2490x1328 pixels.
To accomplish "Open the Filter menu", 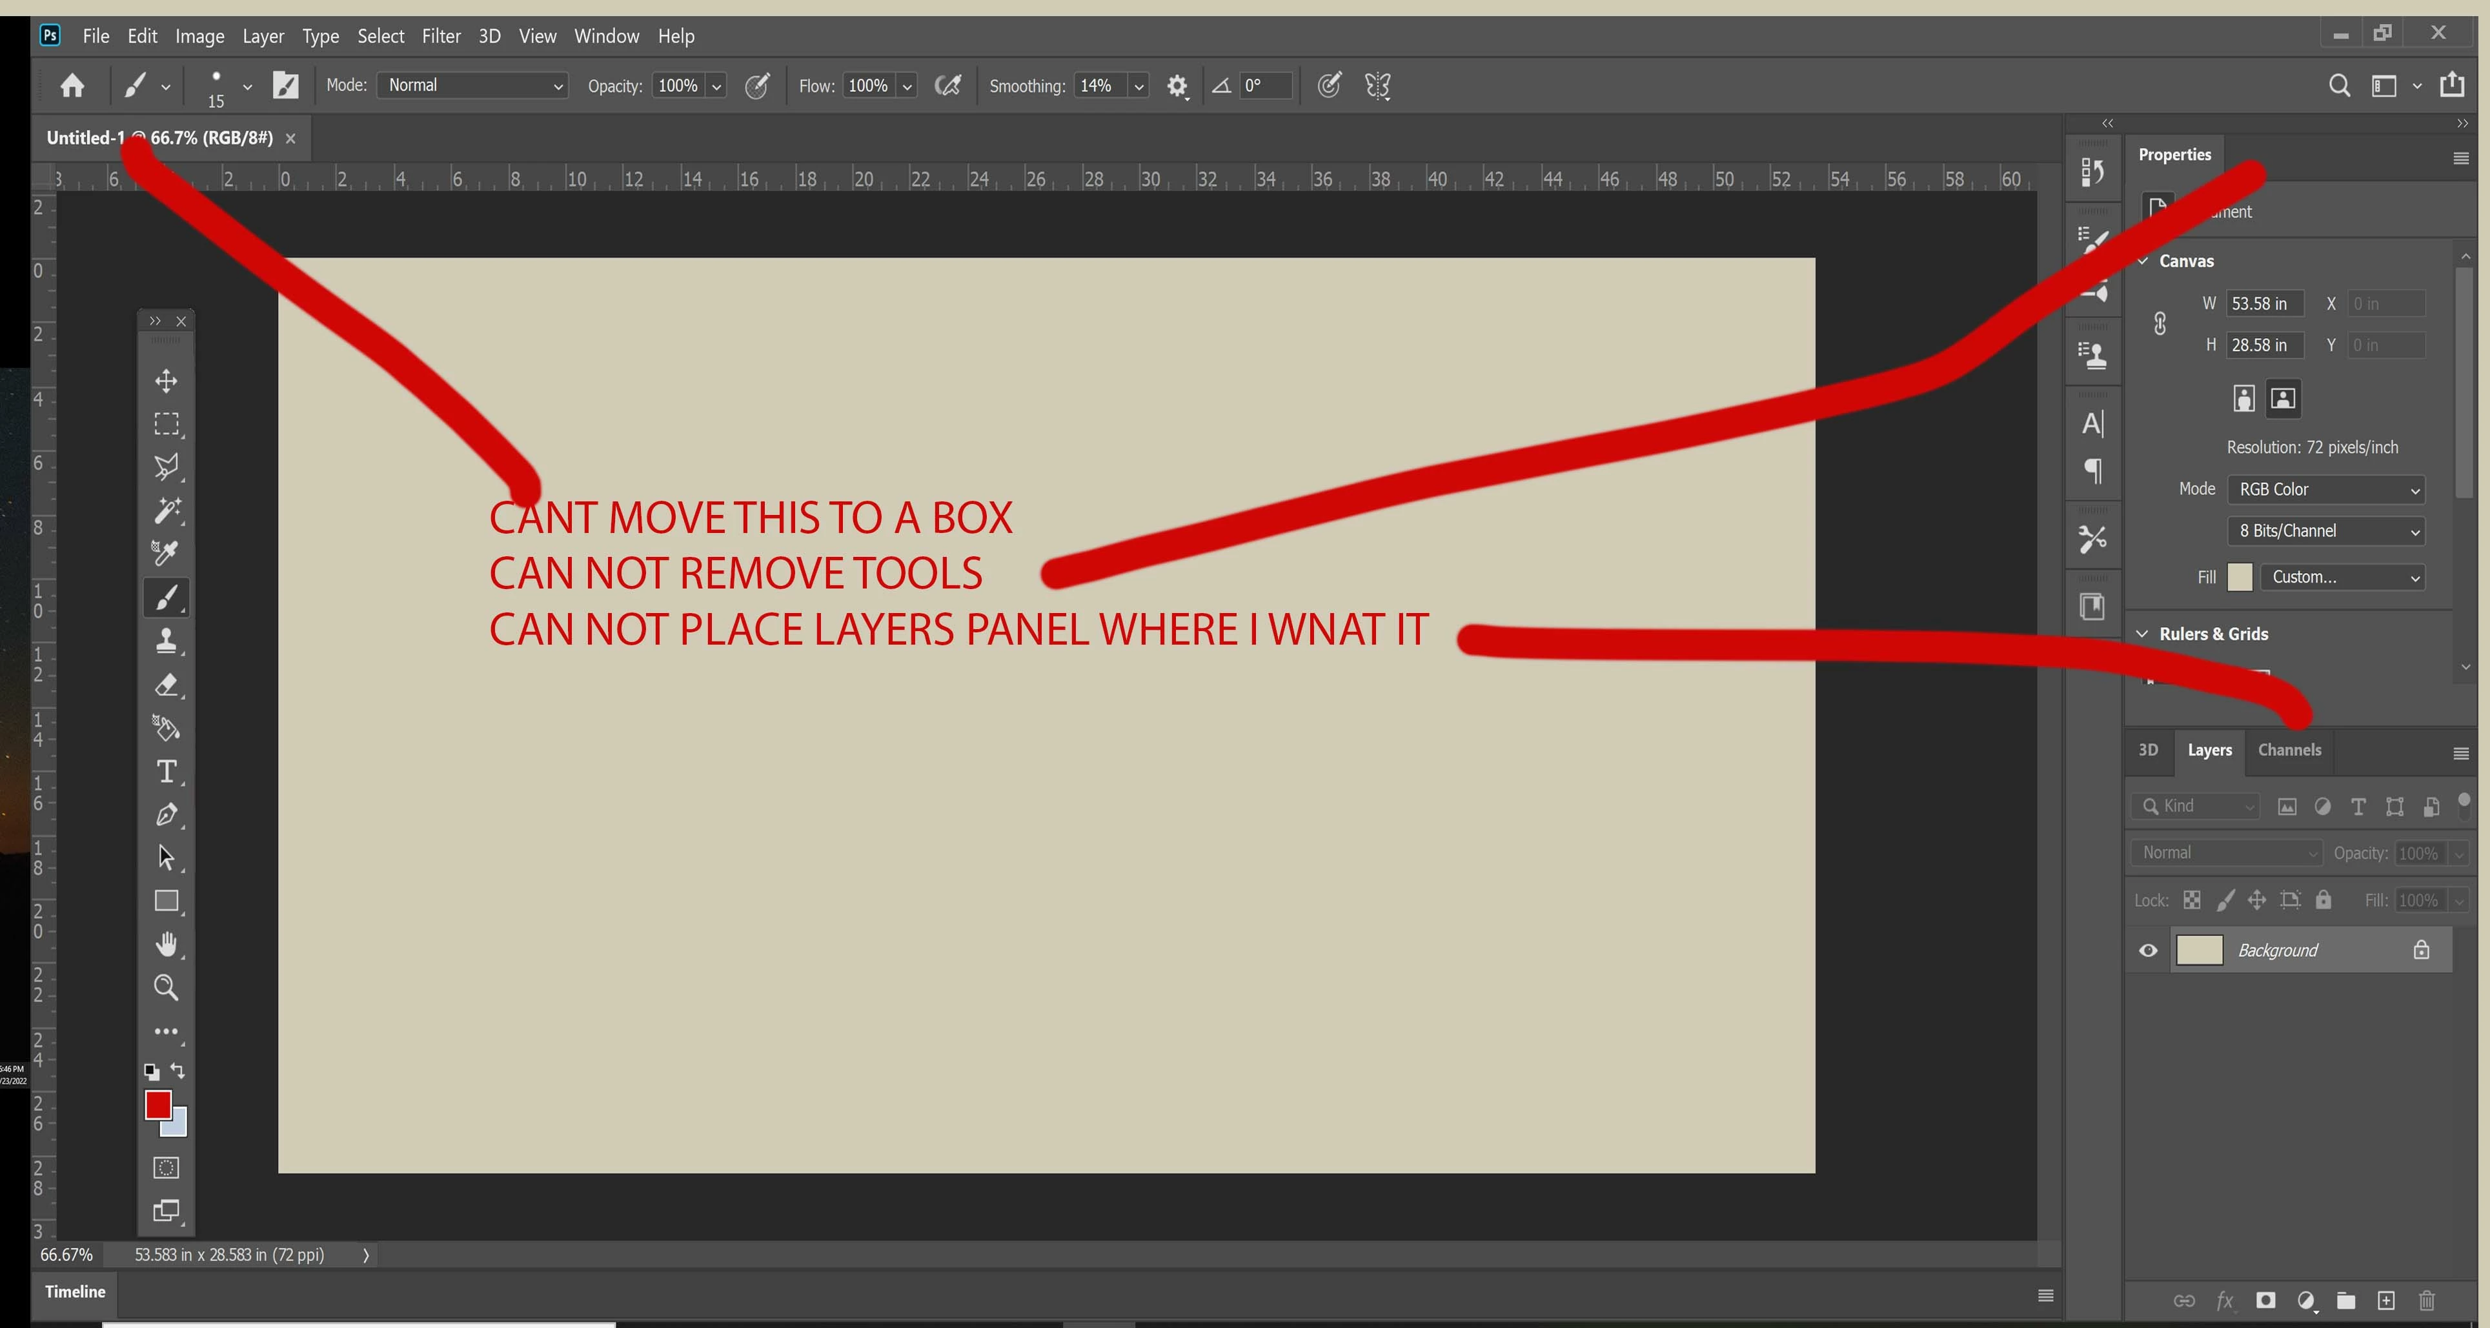I will 441,37.
